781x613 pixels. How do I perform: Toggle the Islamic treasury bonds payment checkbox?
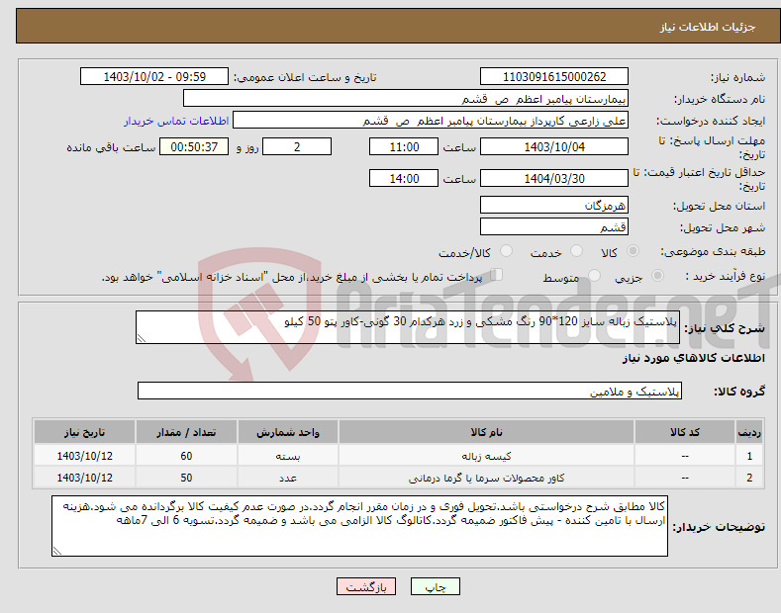click(x=497, y=275)
